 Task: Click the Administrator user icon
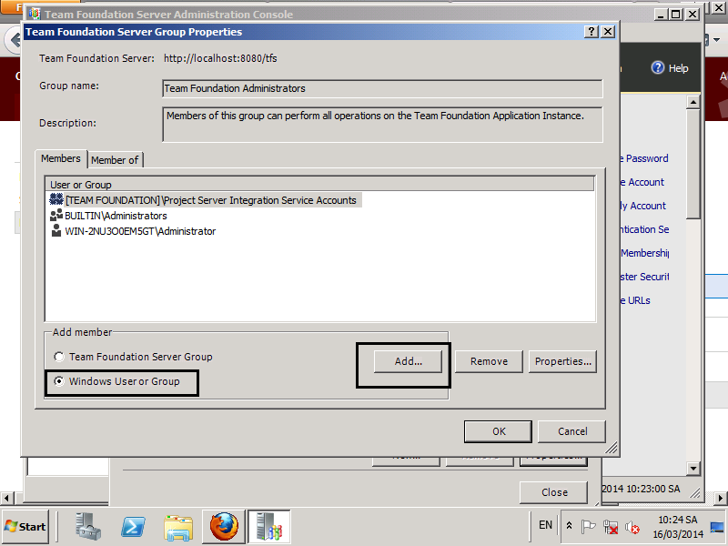point(56,230)
